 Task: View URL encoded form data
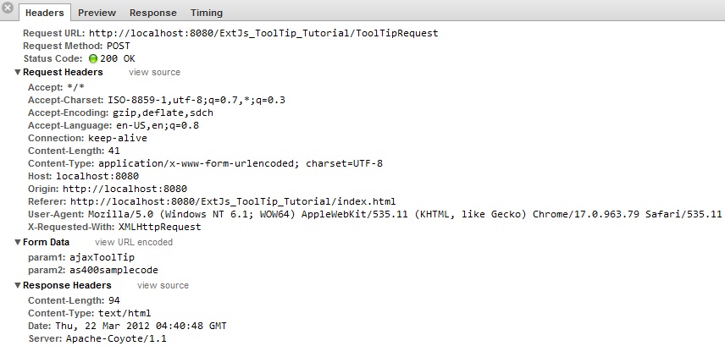pos(134,242)
